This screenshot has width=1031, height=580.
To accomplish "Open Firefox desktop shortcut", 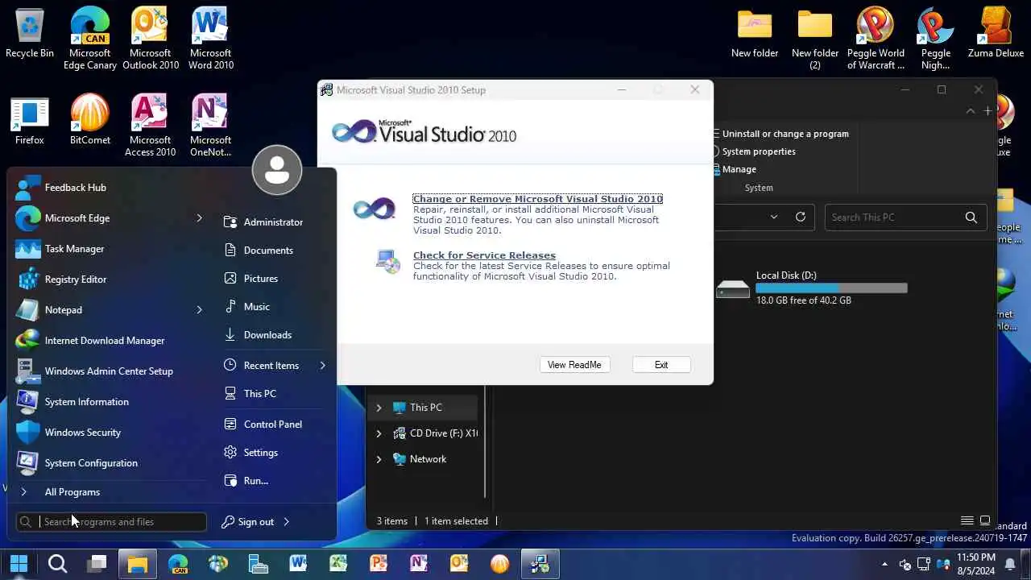I will (30, 121).
